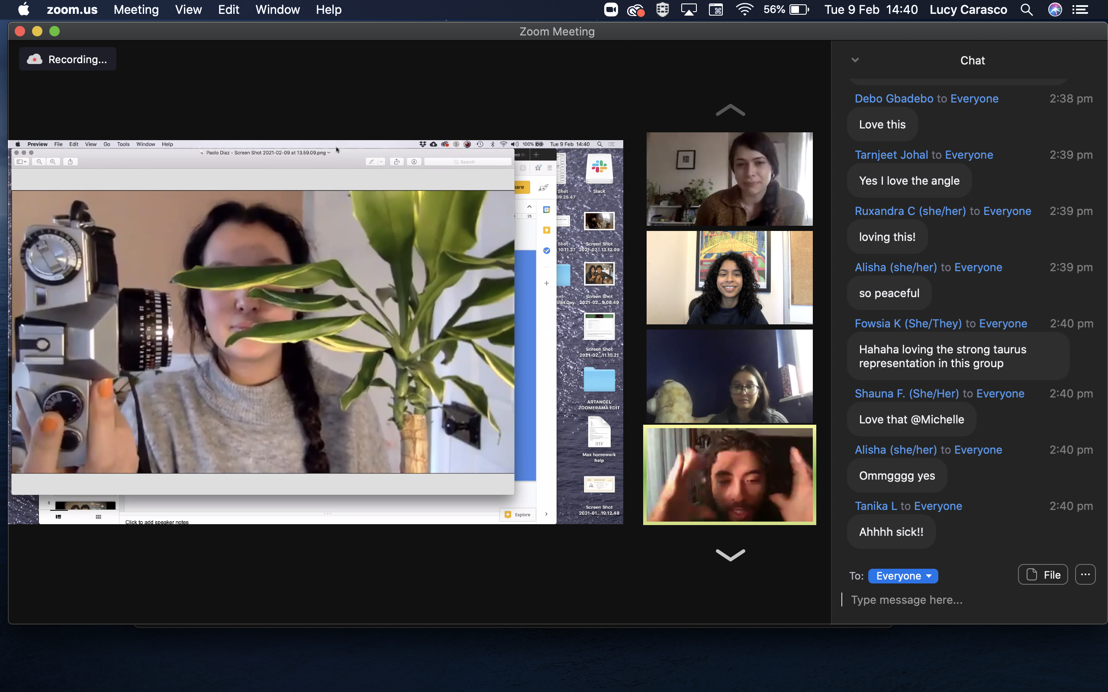Open the Wi-Fi status menu

(744, 10)
